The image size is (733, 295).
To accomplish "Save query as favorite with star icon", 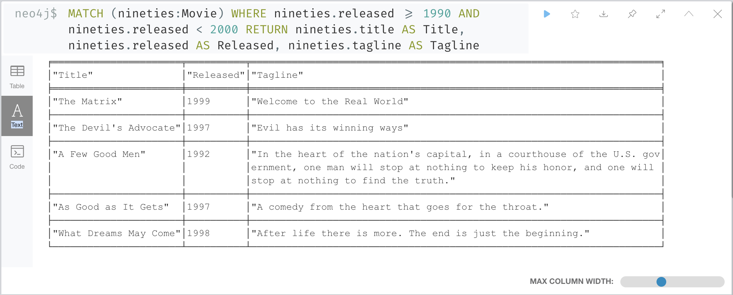I will 575,14.
